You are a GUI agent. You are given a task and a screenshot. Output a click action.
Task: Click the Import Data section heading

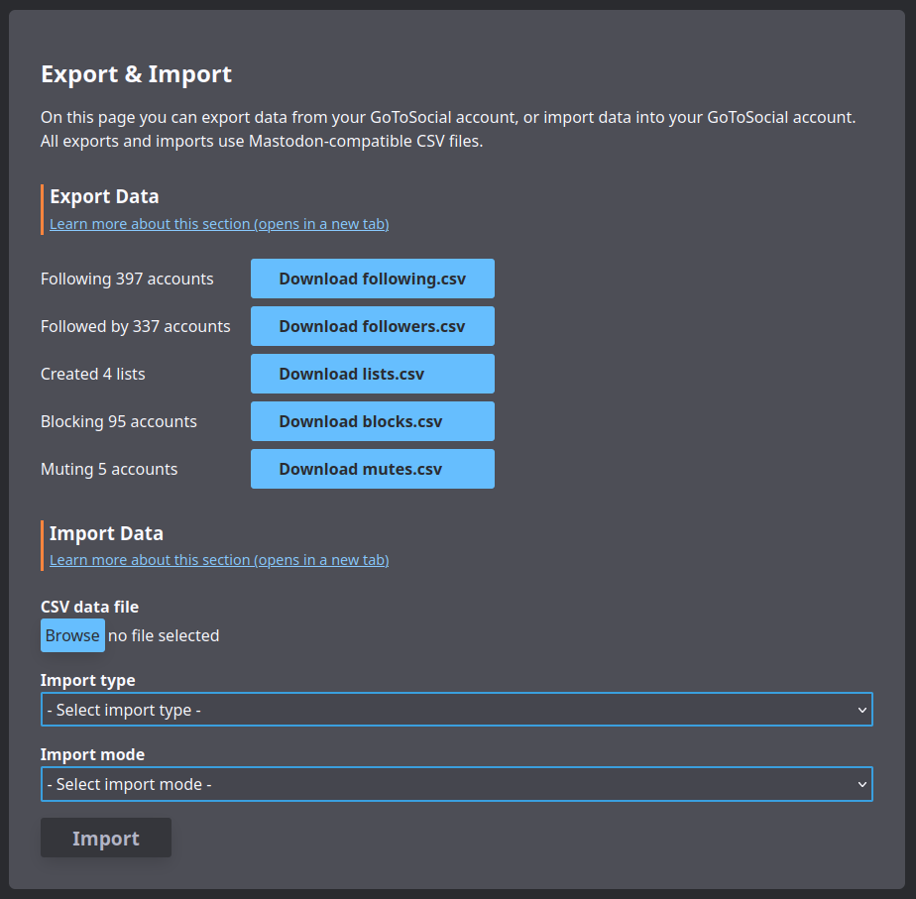pos(106,532)
